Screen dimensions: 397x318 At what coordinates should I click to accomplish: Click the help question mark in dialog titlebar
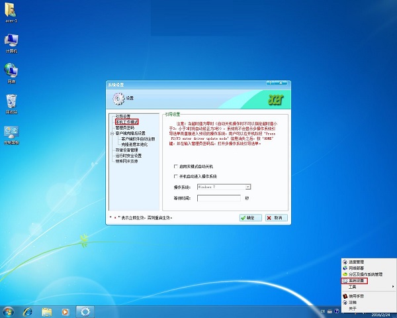[271, 83]
